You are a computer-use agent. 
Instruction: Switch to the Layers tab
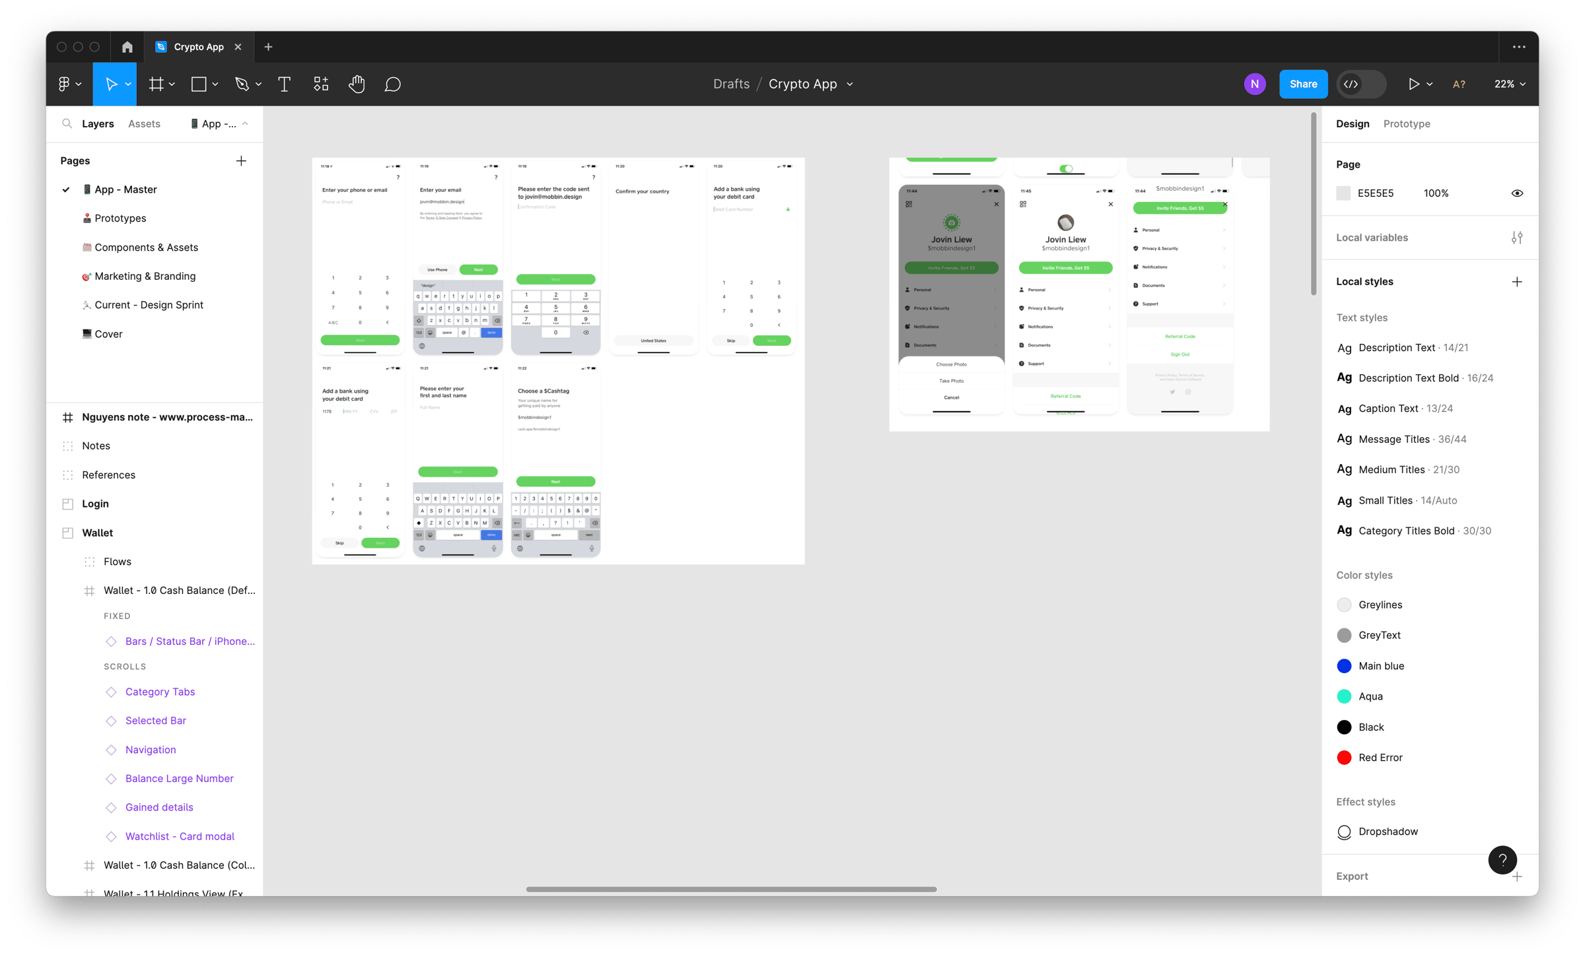point(98,123)
